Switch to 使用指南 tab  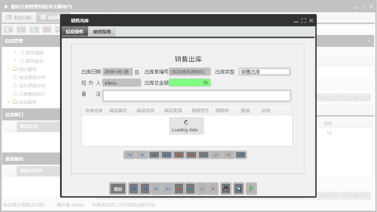coord(102,32)
